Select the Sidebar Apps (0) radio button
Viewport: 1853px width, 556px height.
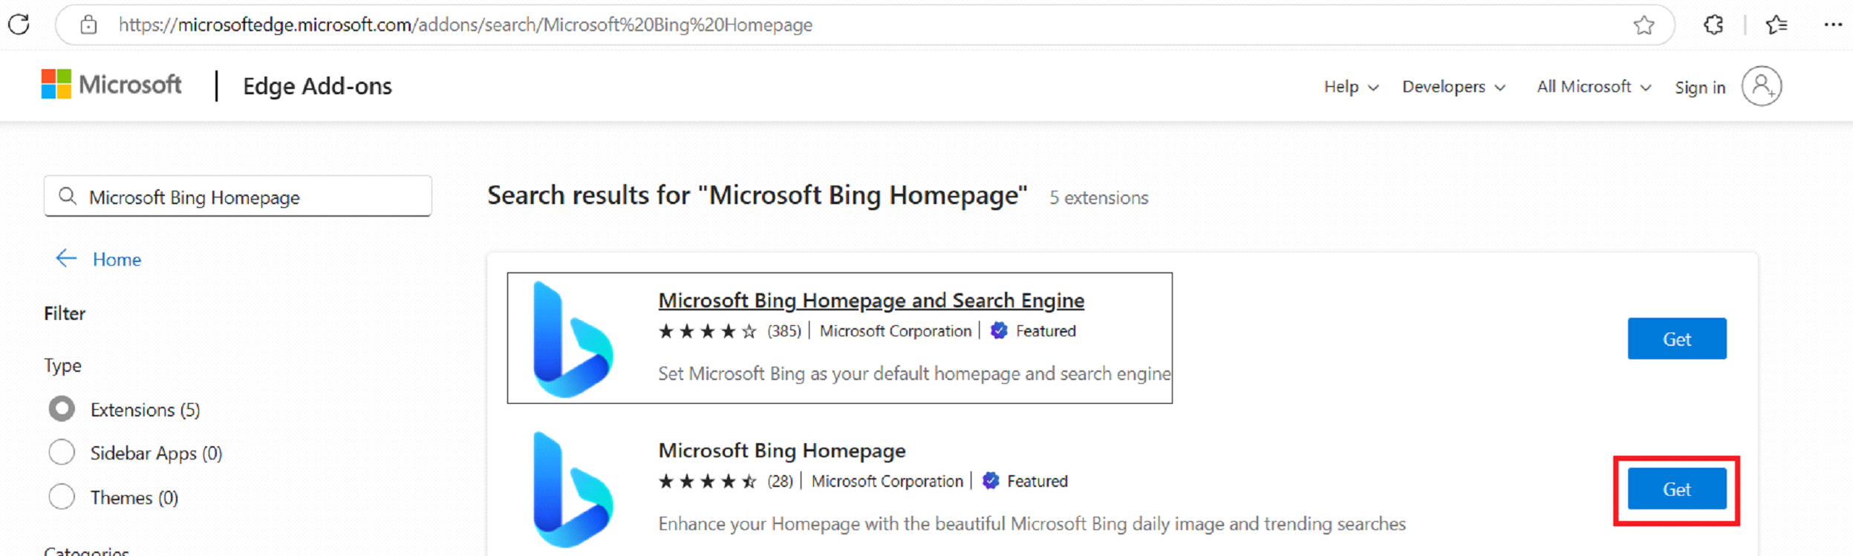[62, 452]
